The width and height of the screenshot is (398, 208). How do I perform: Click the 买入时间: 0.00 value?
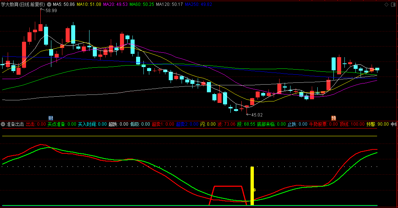[x=92, y=124]
